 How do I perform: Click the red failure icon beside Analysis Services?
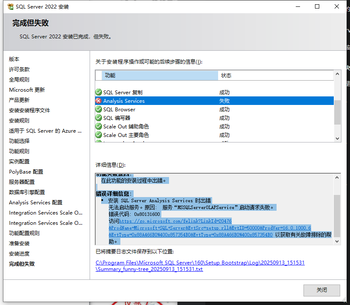coord(99,101)
